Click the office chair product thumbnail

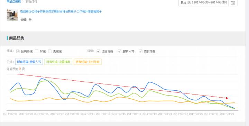12,15
